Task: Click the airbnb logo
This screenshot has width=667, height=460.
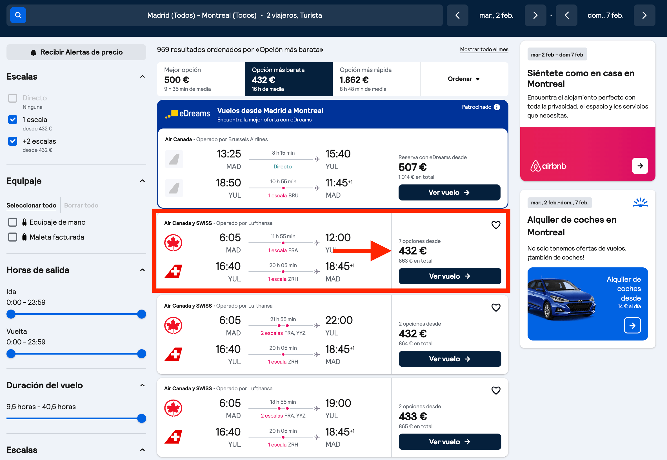Action: point(548,166)
